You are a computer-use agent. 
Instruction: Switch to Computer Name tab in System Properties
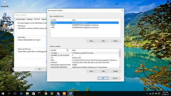(20, 19)
